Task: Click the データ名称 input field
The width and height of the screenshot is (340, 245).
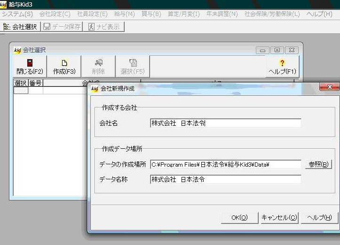Action: tap(226, 179)
